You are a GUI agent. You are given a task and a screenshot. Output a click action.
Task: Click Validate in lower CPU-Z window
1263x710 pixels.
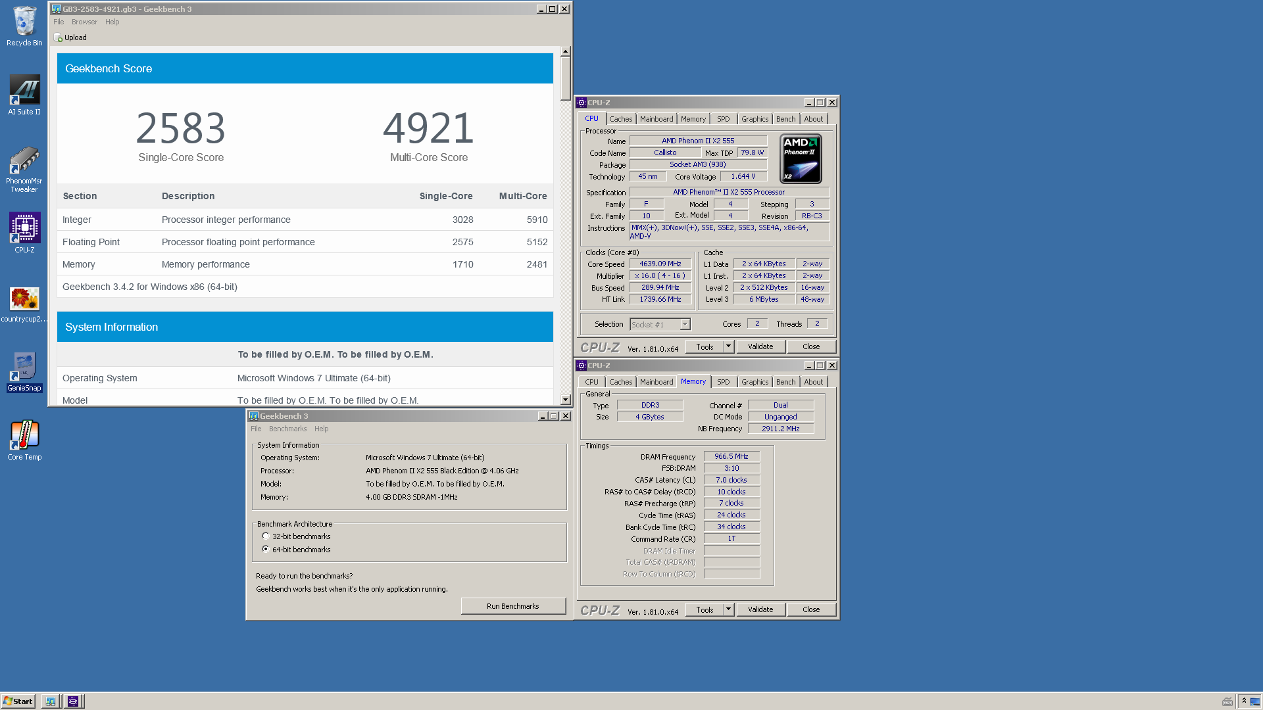[x=760, y=609]
